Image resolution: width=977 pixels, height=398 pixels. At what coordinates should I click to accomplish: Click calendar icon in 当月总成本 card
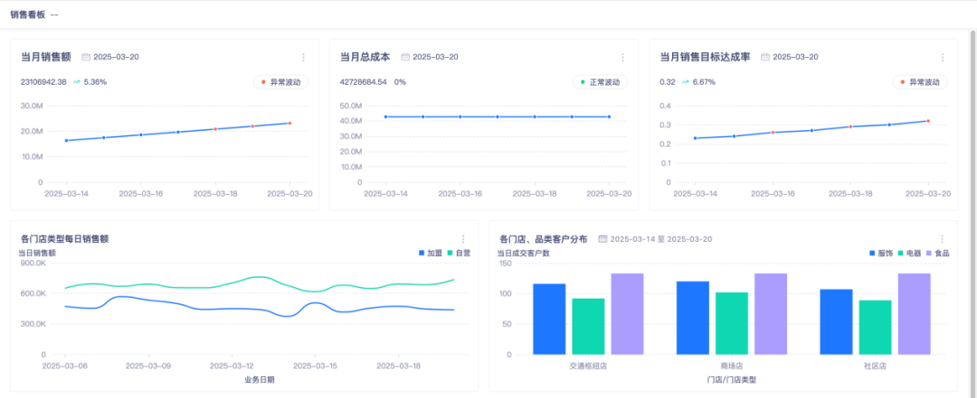click(405, 57)
